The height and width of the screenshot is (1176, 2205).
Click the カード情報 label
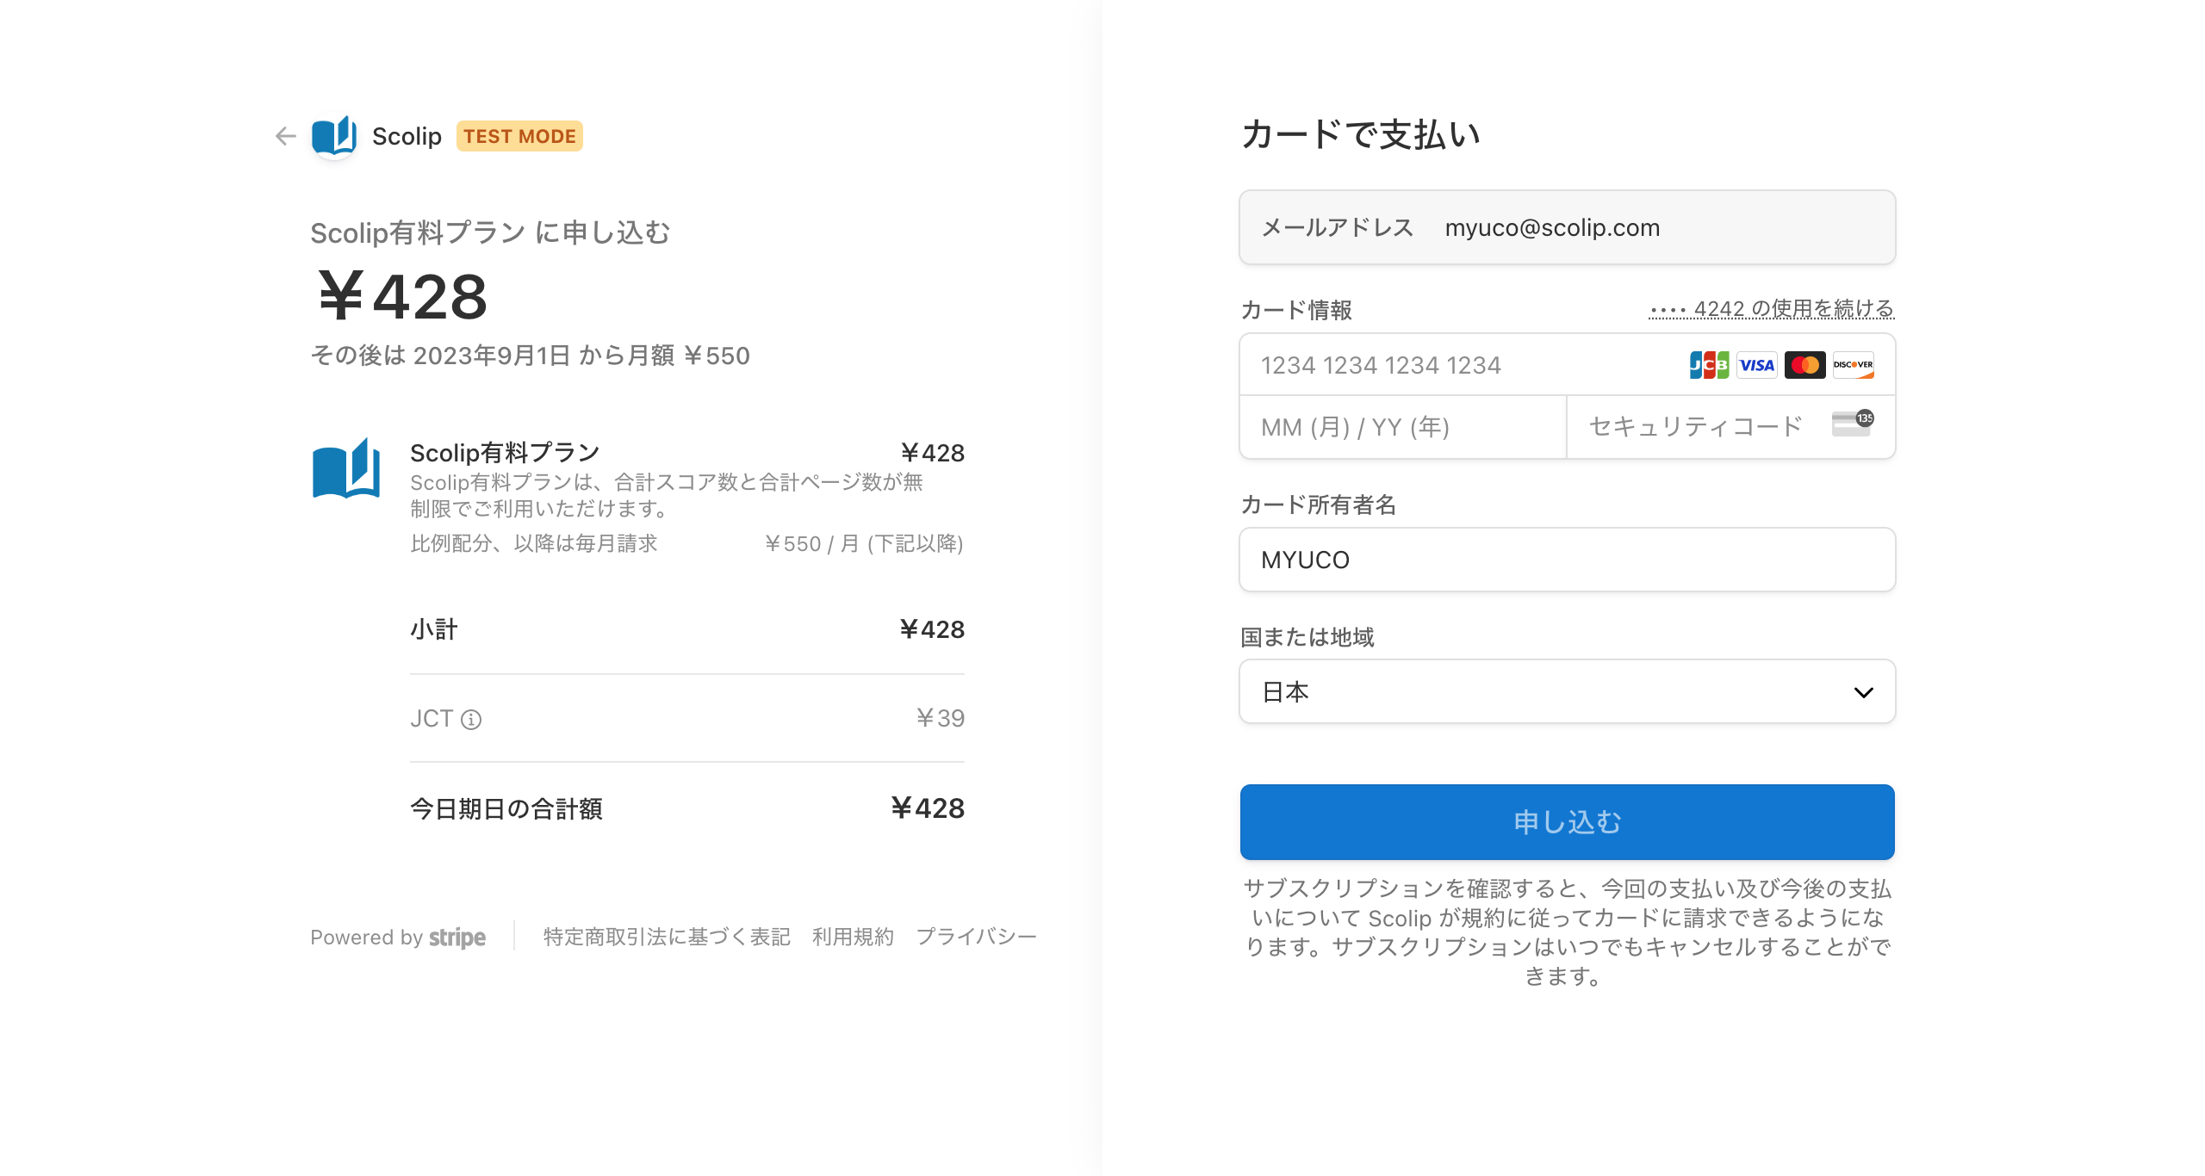tap(1296, 310)
